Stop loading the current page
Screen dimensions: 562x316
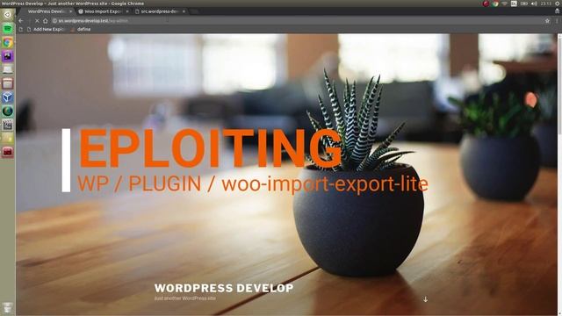tap(37, 21)
